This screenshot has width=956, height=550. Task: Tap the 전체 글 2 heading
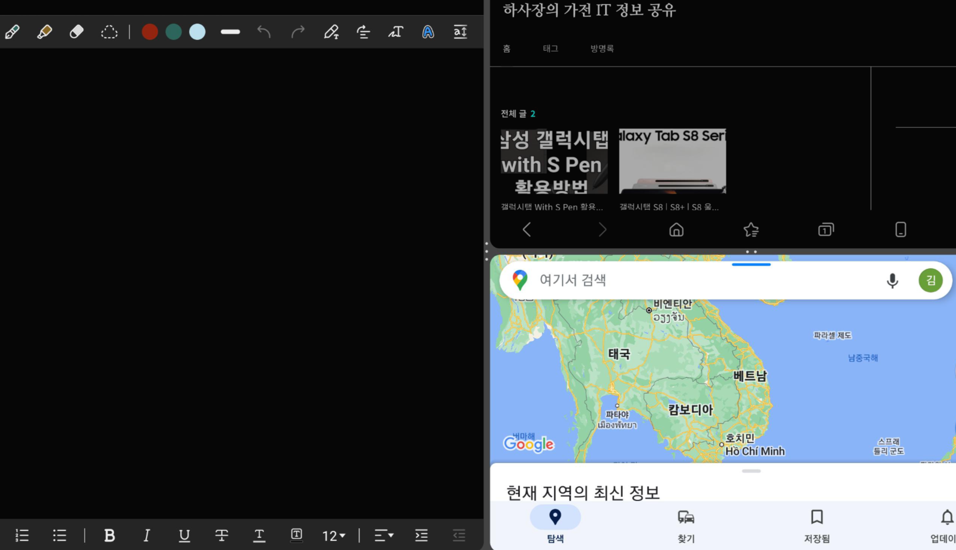[x=518, y=114]
